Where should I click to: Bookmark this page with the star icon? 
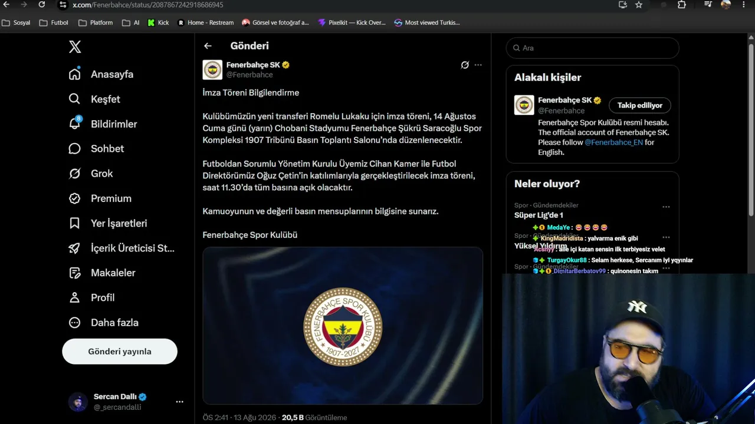pos(639,5)
